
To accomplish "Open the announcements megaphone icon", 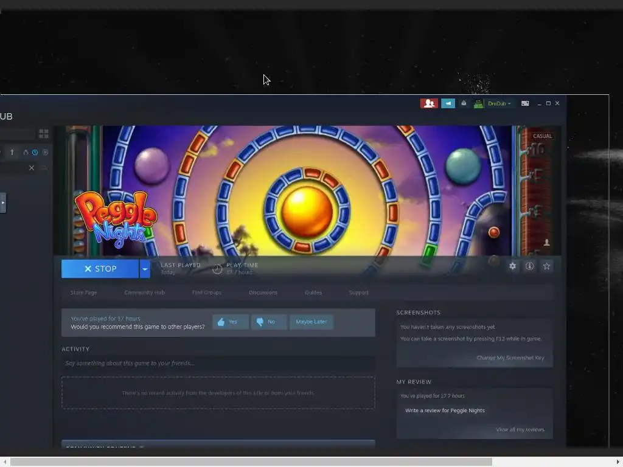I will click(x=448, y=103).
